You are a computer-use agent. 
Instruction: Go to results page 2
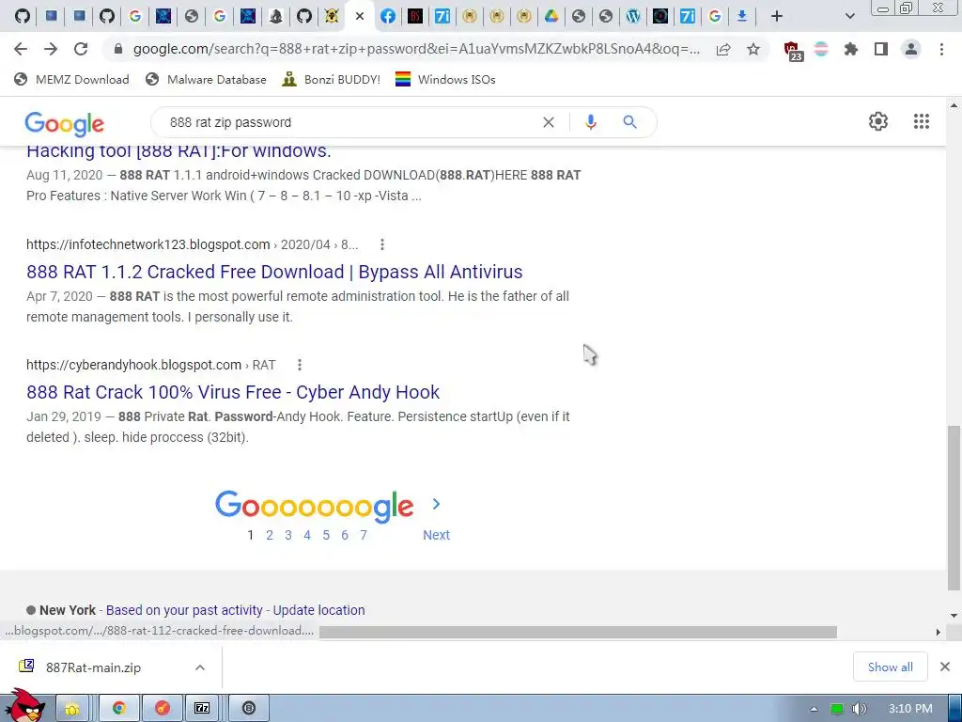(270, 535)
